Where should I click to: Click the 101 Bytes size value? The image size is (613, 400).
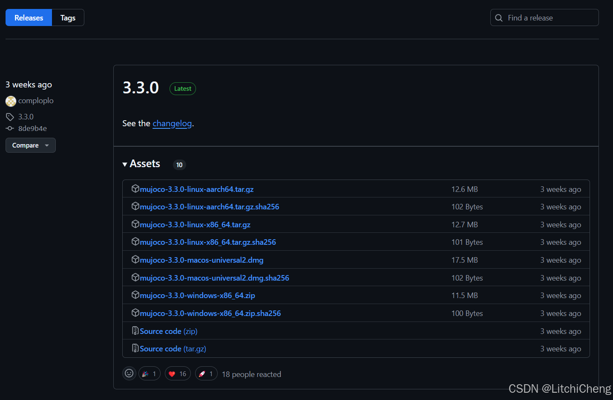pyautogui.click(x=467, y=242)
